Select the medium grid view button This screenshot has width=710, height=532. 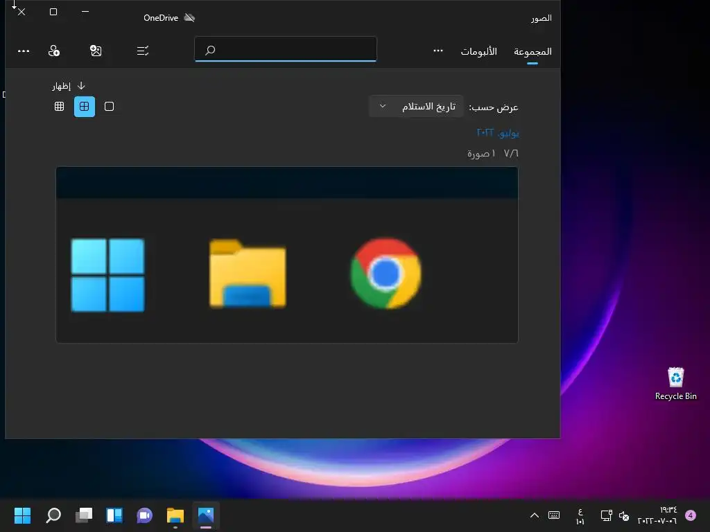point(85,106)
